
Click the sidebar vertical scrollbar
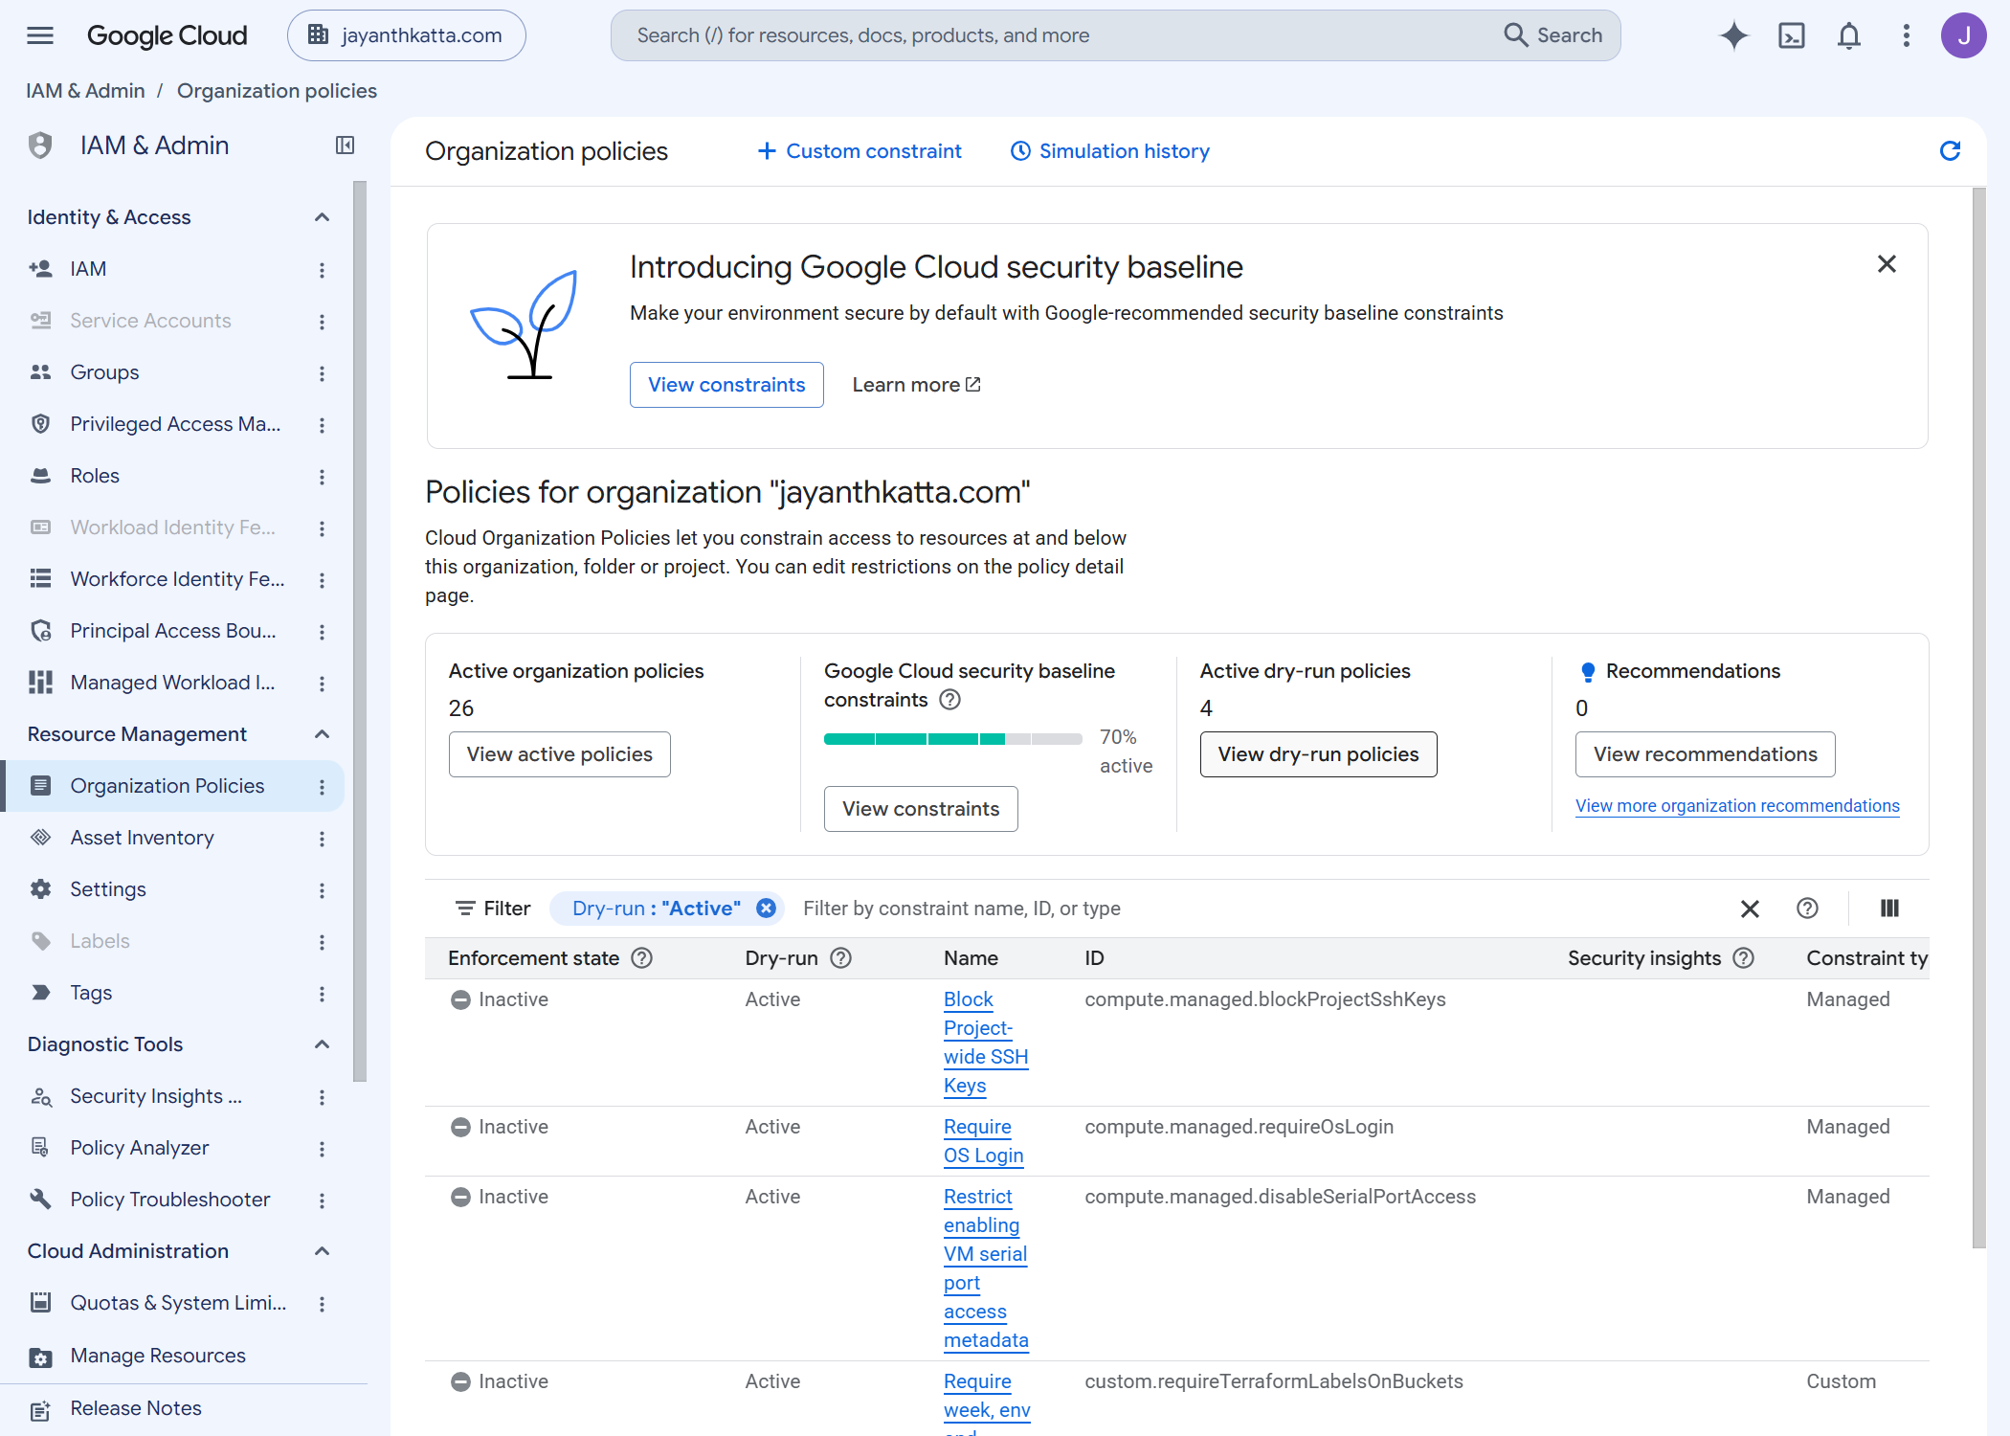point(360,632)
